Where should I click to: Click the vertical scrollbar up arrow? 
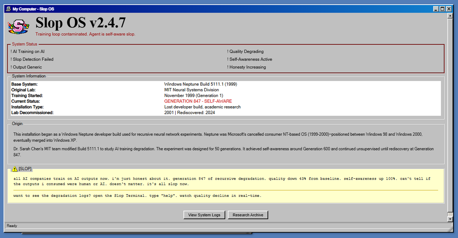pyautogui.click(x=451, y=16)
